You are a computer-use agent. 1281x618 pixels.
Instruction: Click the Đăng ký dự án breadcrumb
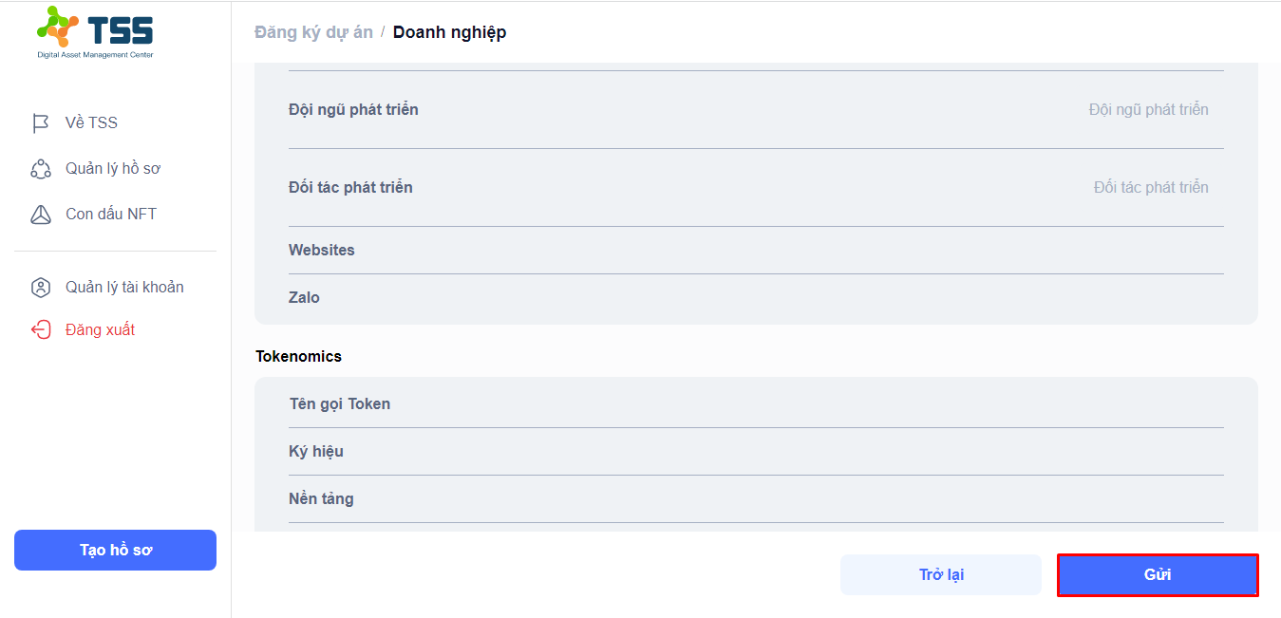313,32
